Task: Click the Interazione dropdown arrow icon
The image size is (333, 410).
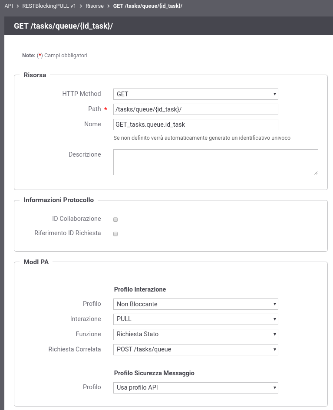Action: coord(275,319)
